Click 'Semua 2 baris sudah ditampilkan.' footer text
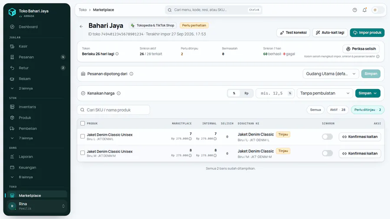390x219 pixels. tap(231, 168)
